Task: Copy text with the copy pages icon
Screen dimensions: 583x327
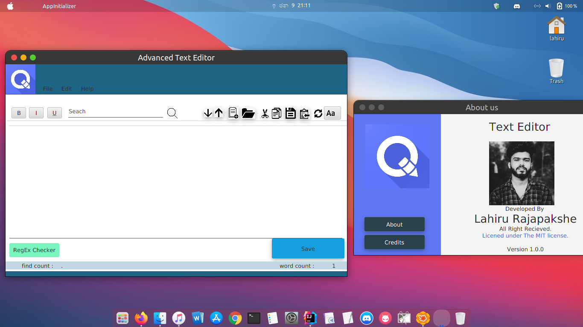Action: [276, 113]
